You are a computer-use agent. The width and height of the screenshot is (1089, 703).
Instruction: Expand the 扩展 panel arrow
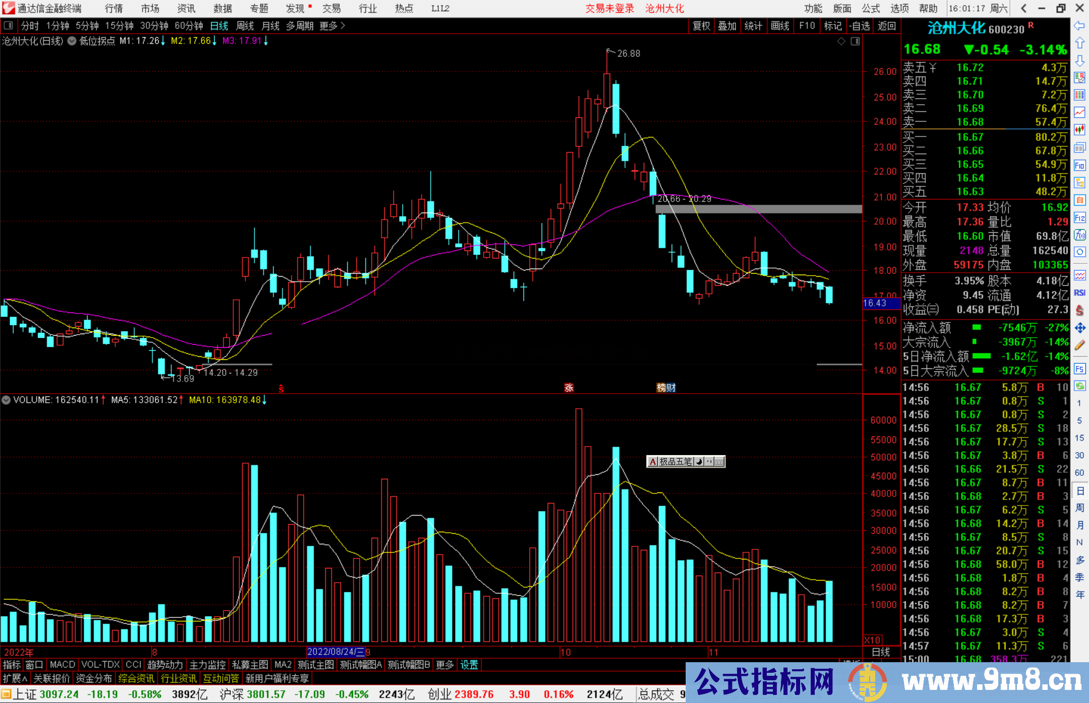click(x=15, y=678)
